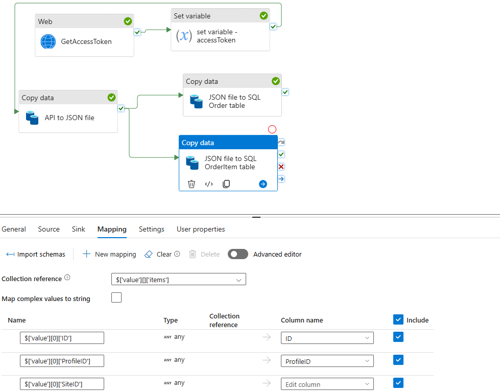500x391 pixels.
Task: Click the globe icon of GetAccessToken activity
Action: point(48,41)
